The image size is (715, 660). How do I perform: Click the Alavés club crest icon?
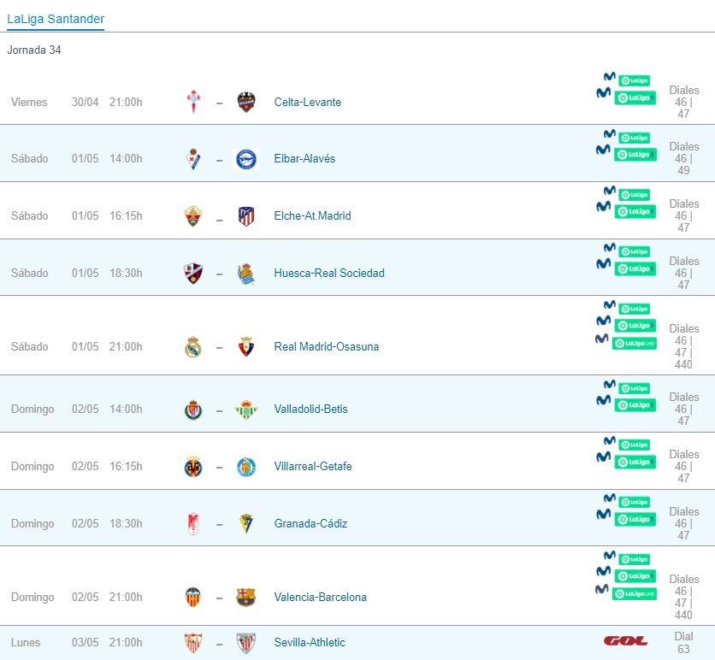pyautogui.click(x=246, y=158)
